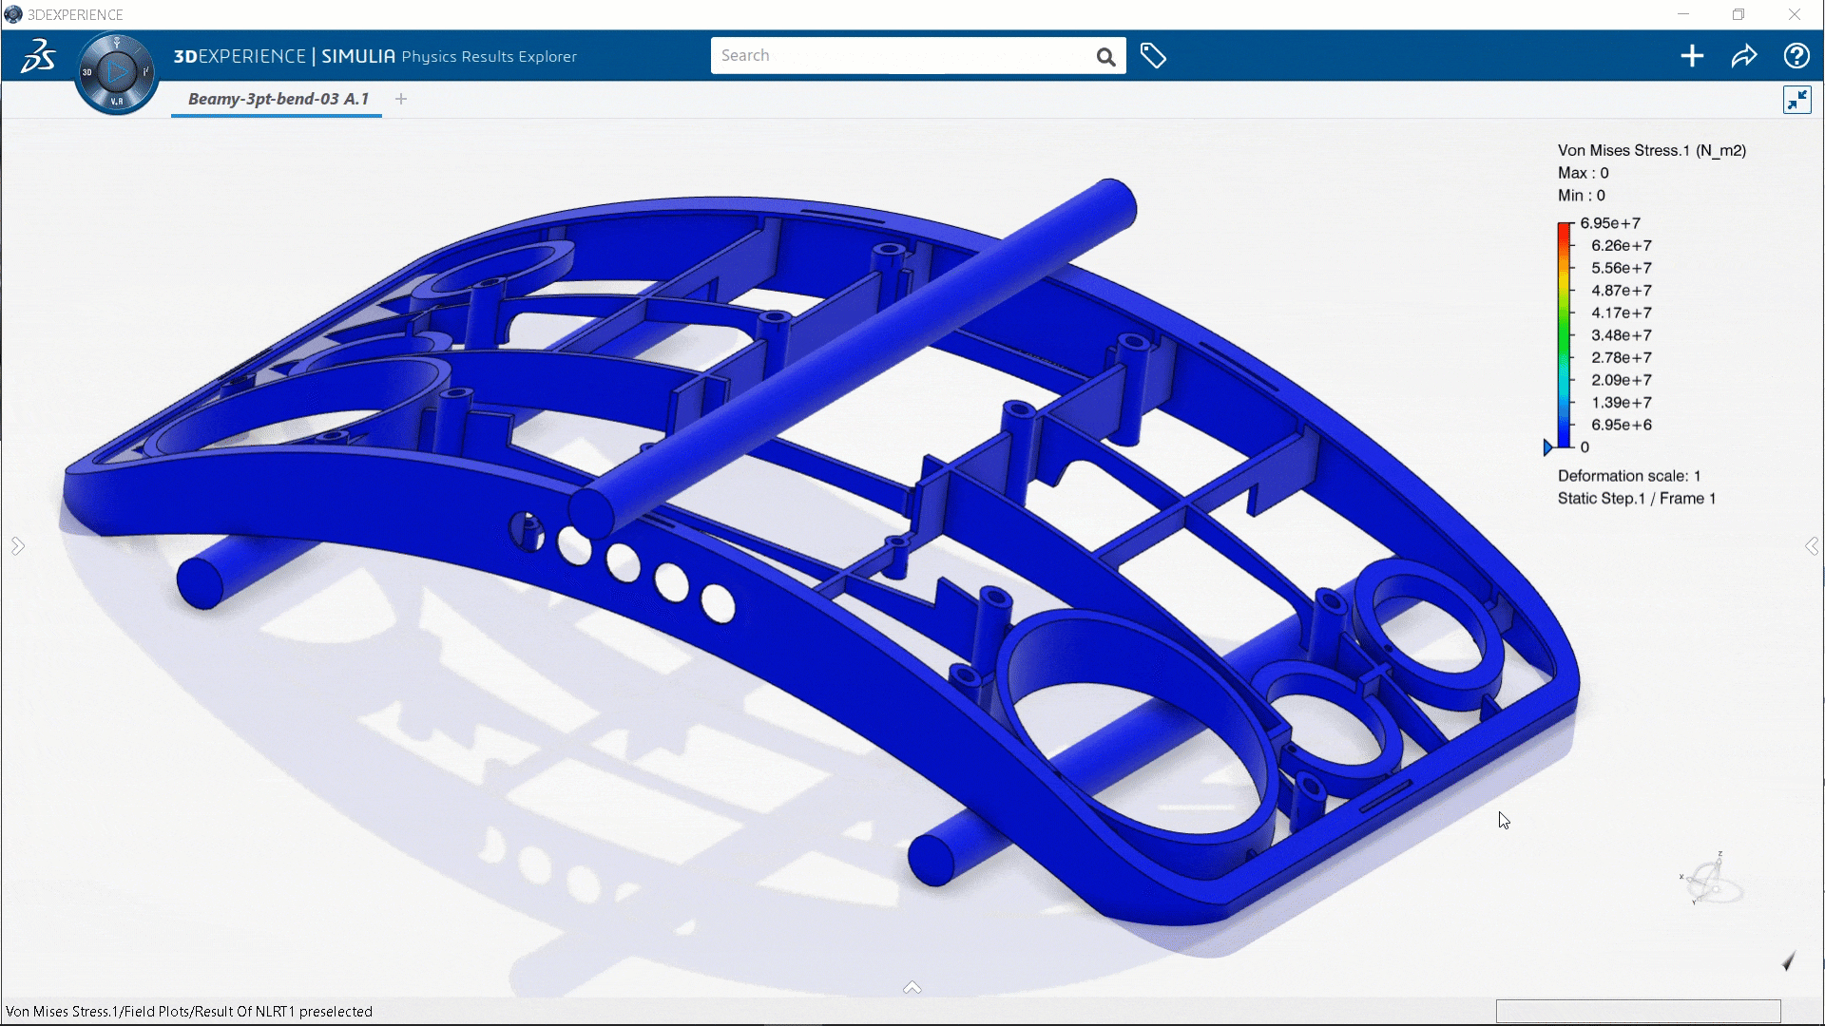
Task: Open the Share arrow icon
Action: [1744, 56]
